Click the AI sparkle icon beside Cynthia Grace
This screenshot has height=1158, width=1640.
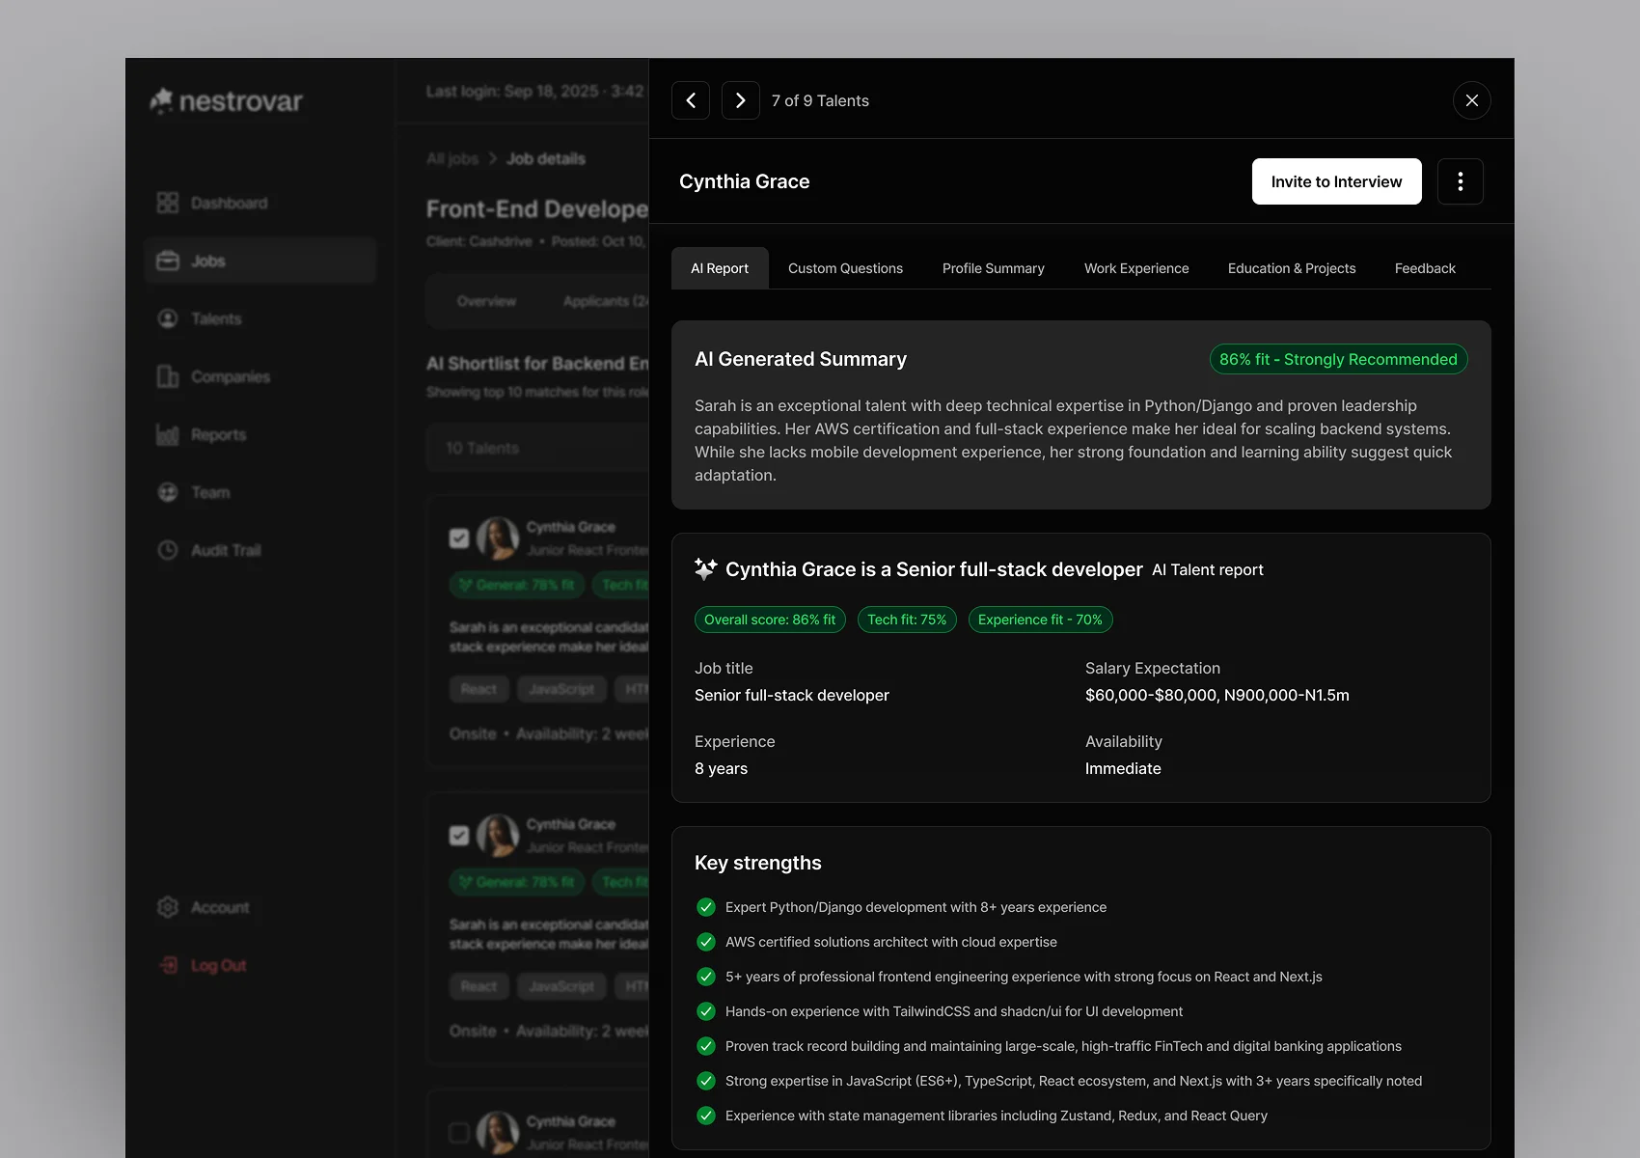pyautogui.click(x=706, y=569)
